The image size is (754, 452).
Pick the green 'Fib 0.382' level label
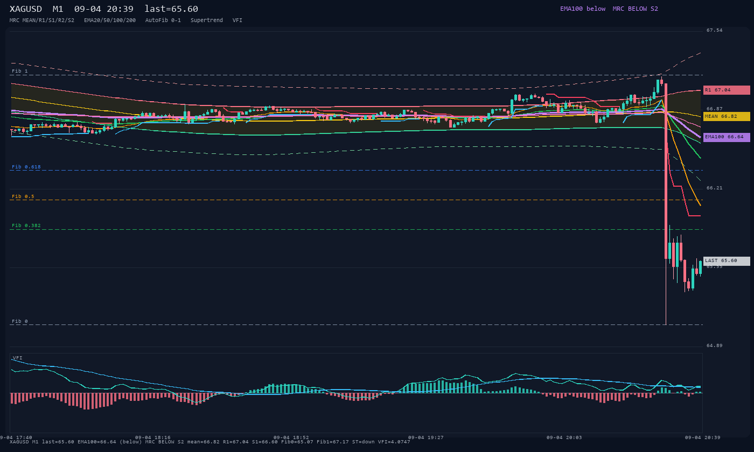(26, 225)
